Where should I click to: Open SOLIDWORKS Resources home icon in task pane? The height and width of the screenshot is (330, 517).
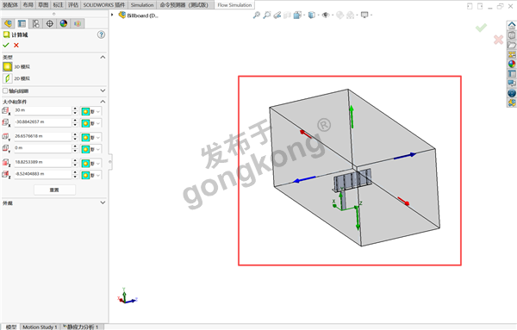click(512, 25)
